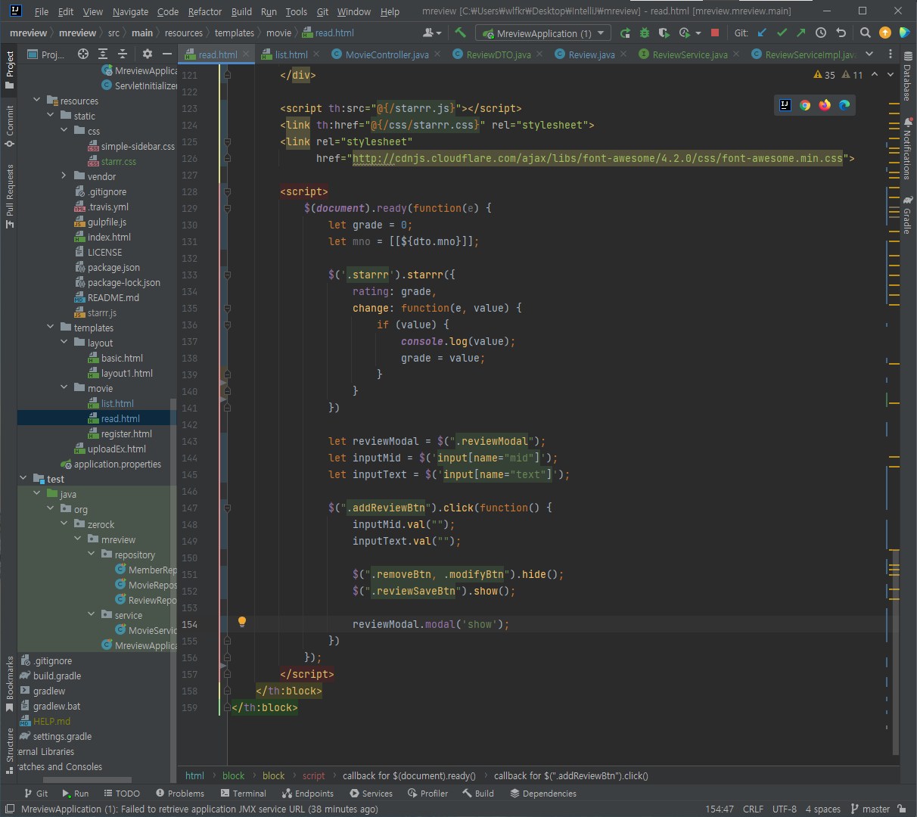Toggle the Terminal tool window
This screenshot has width=917, height=817.
[244, 794]
